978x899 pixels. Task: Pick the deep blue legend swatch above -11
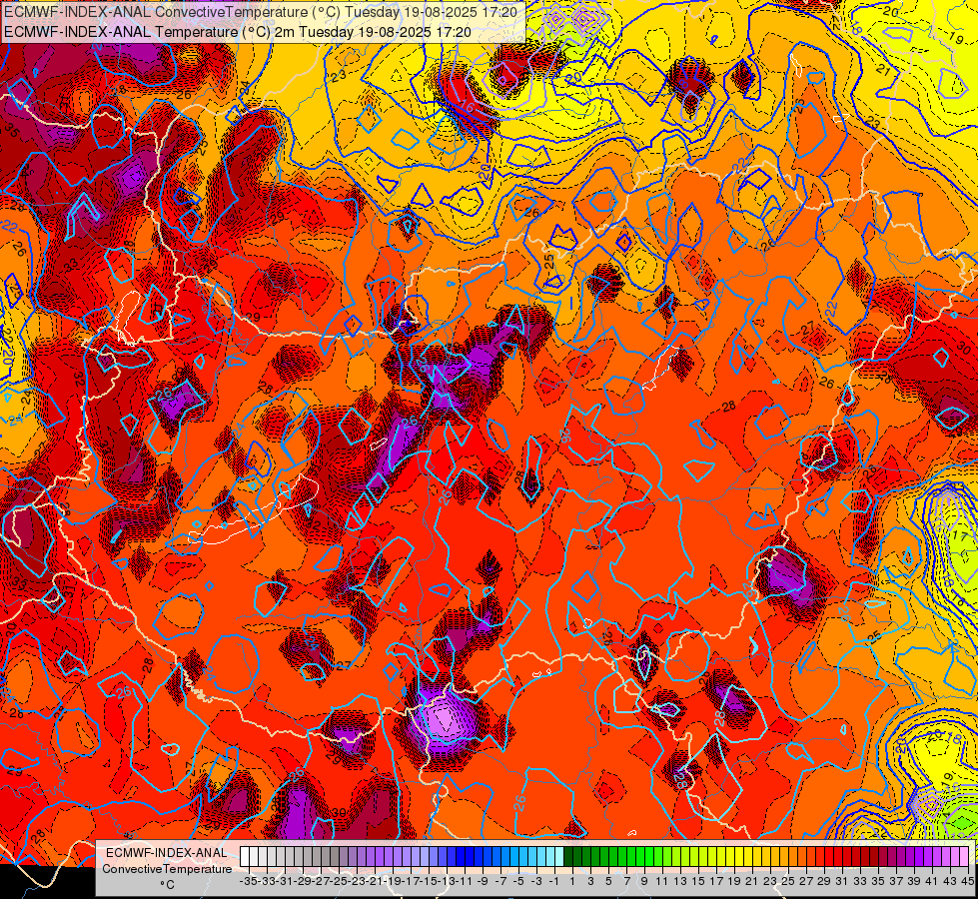461,856
